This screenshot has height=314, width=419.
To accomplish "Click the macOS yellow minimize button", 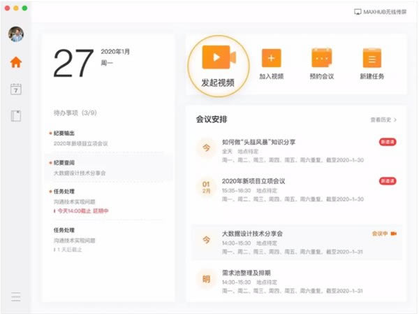I will click(16, 8).
